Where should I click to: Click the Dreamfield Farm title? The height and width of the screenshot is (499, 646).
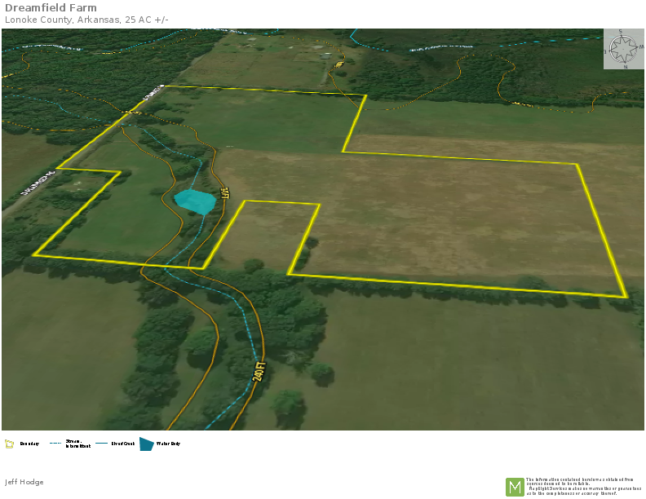[x=51, y=8]
